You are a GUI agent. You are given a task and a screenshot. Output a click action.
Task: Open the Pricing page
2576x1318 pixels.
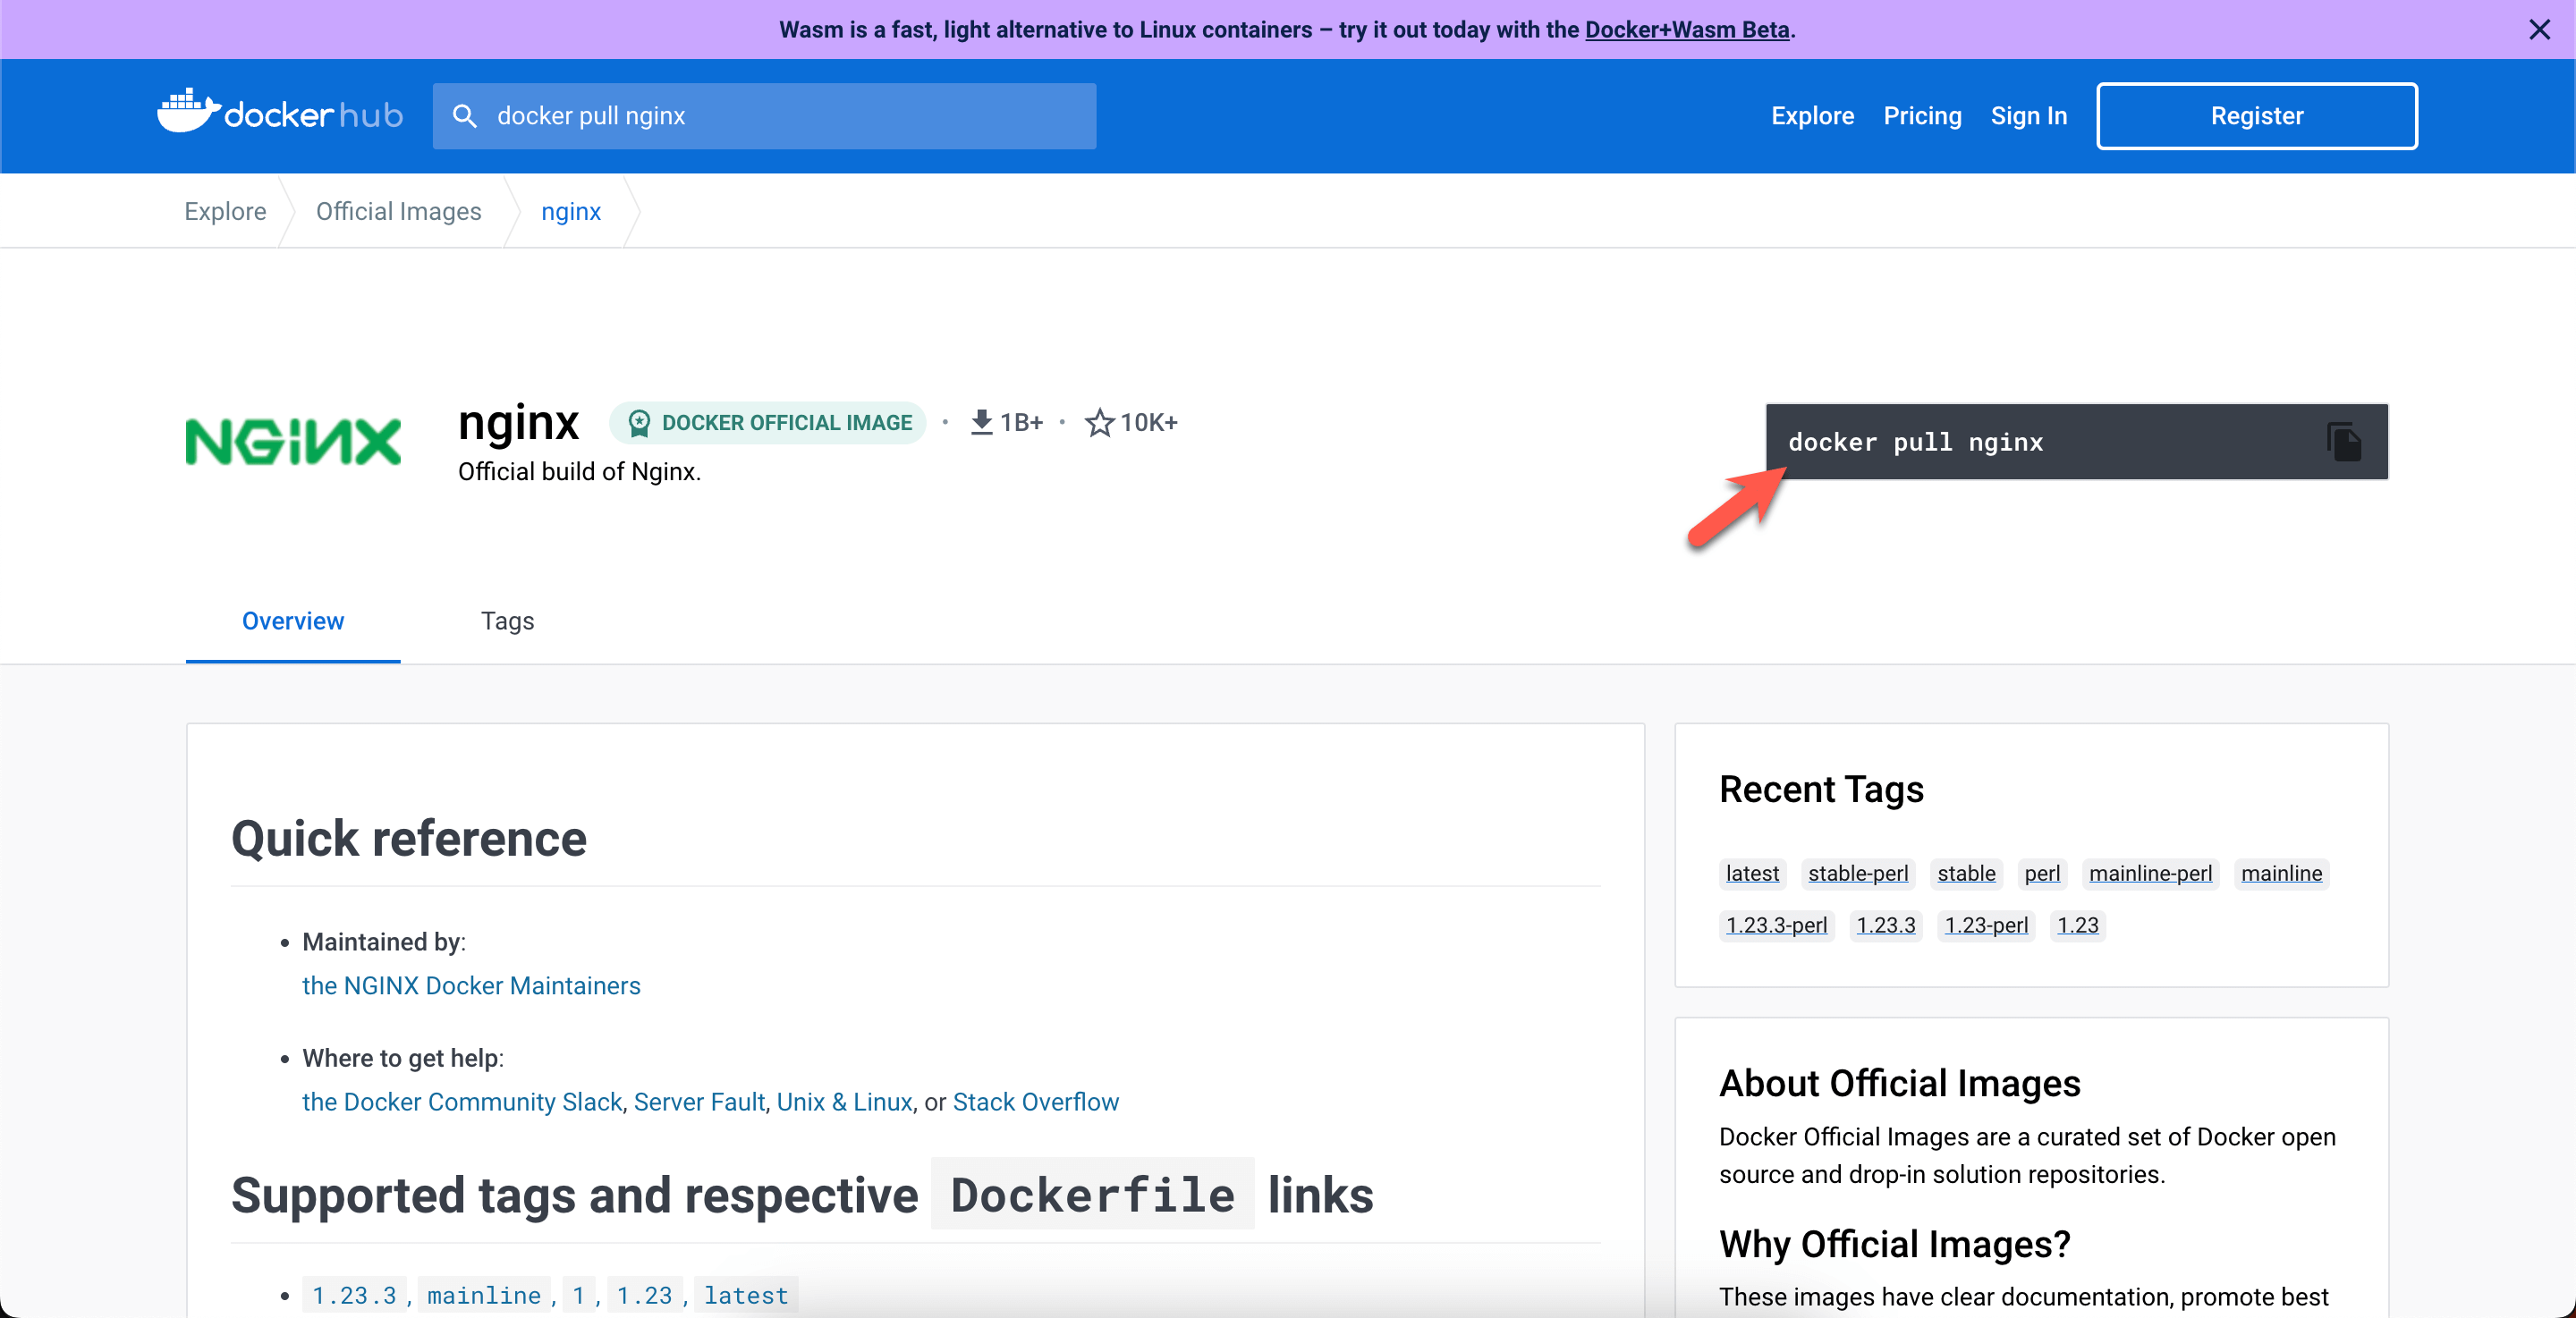pyautogui.click(x=1921, y=115)
